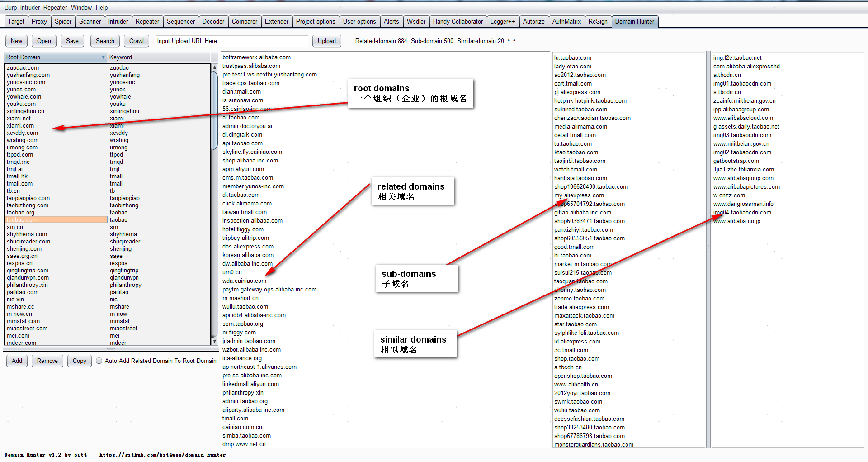This screenshot has width=868, height=462.
Task: Click the github.com/bit4woo/domain_hunter link
Action: [x=162, y=455]
